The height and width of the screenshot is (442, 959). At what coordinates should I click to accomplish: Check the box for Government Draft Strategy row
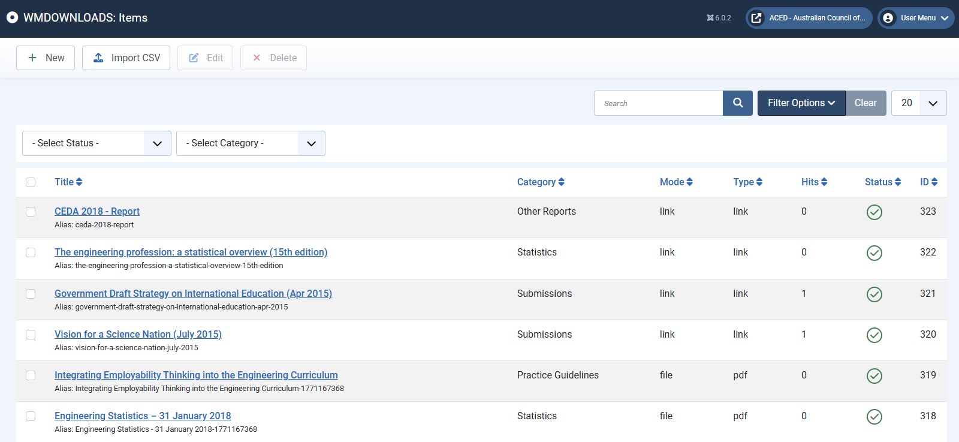pyautogui.click(x=31, y=294)
